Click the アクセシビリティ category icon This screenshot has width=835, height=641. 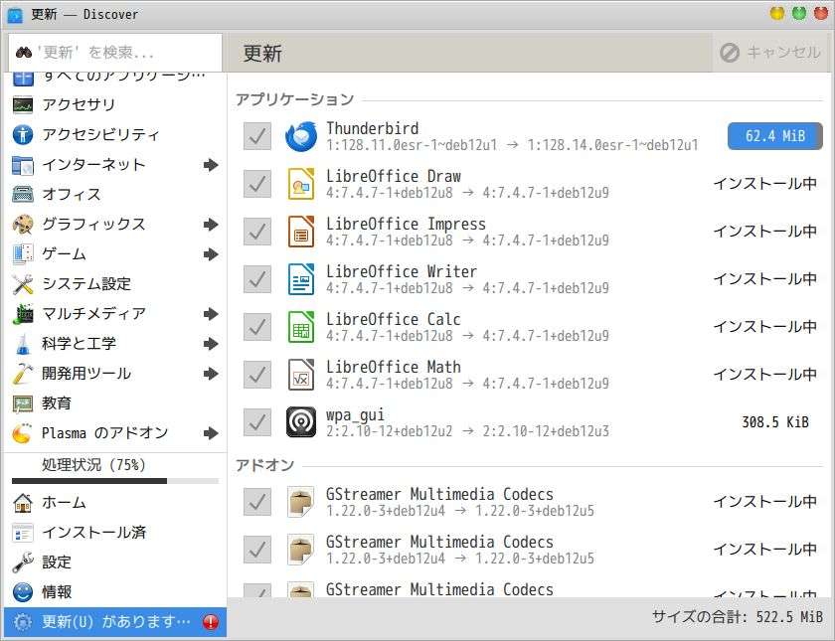23,135
